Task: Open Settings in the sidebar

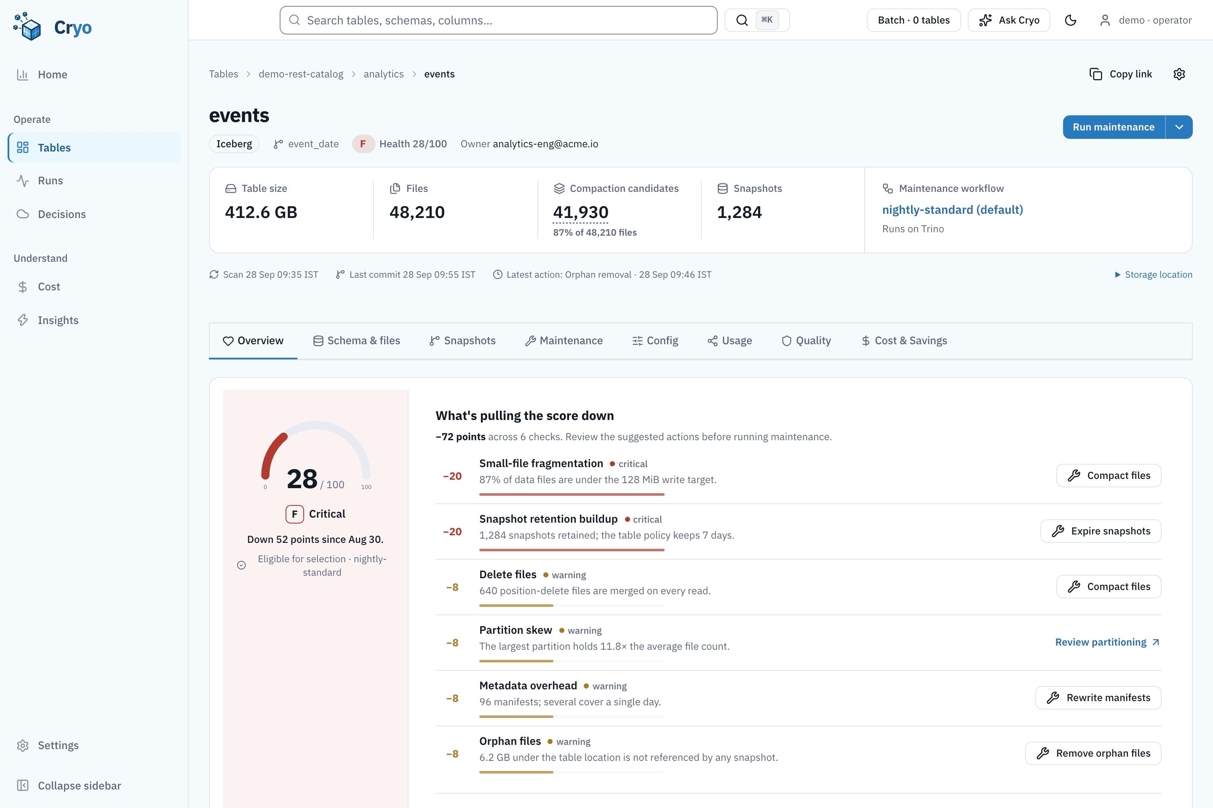Action: click(x=94, y=745)
